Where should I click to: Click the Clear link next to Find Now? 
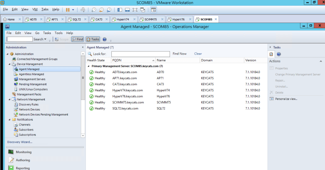click(x=198, y=54)
